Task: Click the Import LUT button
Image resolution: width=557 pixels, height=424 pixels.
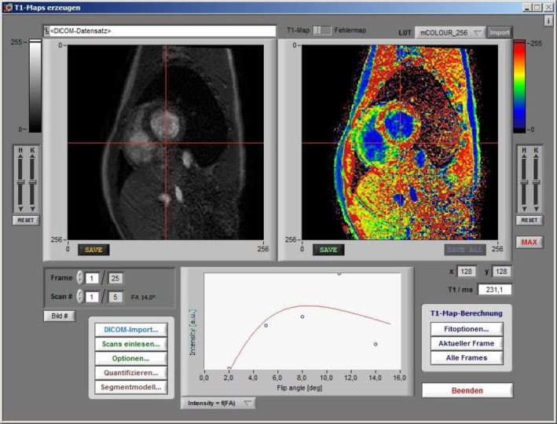Action: (500, 33)
